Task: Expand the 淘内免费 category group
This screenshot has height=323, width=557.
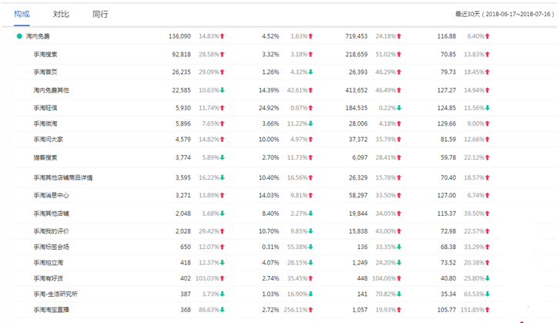Action: 38,36
